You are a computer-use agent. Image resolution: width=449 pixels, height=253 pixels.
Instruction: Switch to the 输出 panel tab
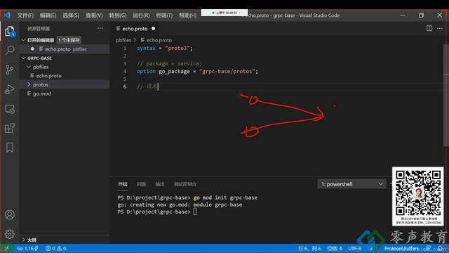click(x=160, y=184)
